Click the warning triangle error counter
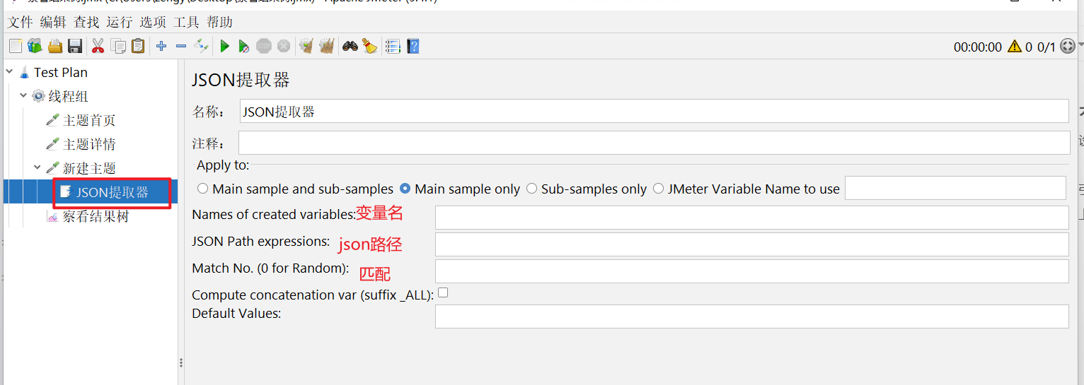The height and width of the screenshot is (385, 1084). tap(1015, 47)
